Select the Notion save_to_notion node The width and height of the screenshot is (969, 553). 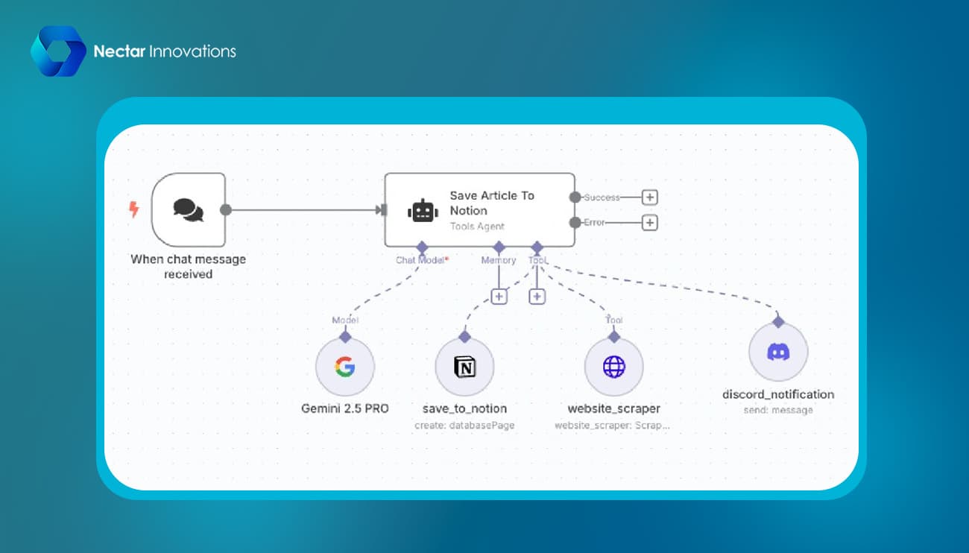click(x=464, y=367)
